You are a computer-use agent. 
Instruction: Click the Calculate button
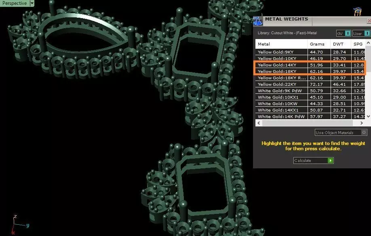(x=314, y=161)
